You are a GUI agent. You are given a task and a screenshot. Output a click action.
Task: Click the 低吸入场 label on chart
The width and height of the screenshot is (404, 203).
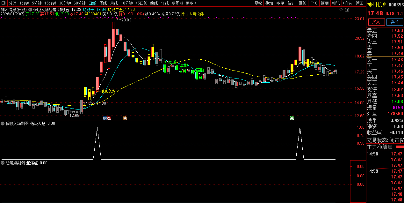pyautogui.click(x=109, y=91)
